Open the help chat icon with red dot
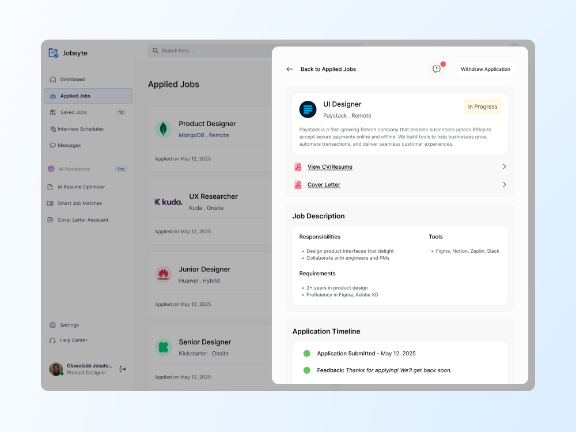Screen dimensions: 576x432 pyautogui.click(x=437, y=69)
